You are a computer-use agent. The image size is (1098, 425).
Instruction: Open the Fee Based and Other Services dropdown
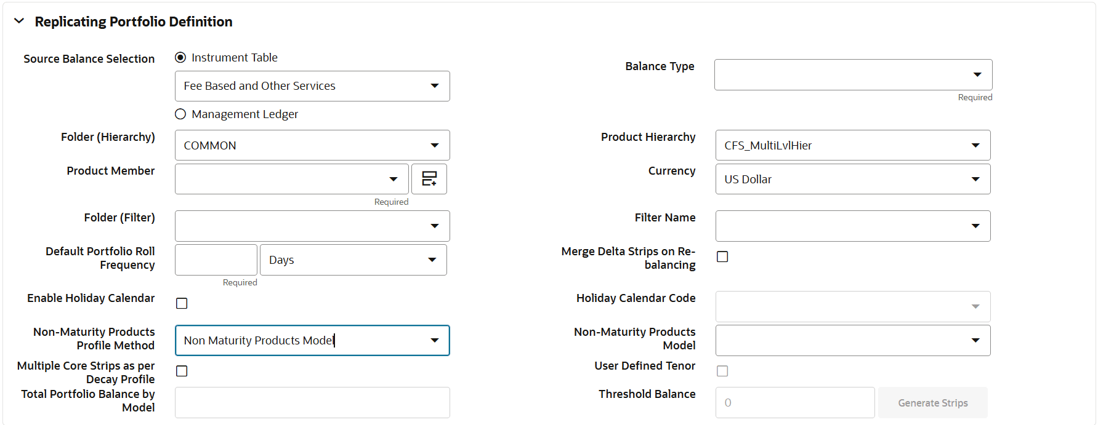pos(435,86)
